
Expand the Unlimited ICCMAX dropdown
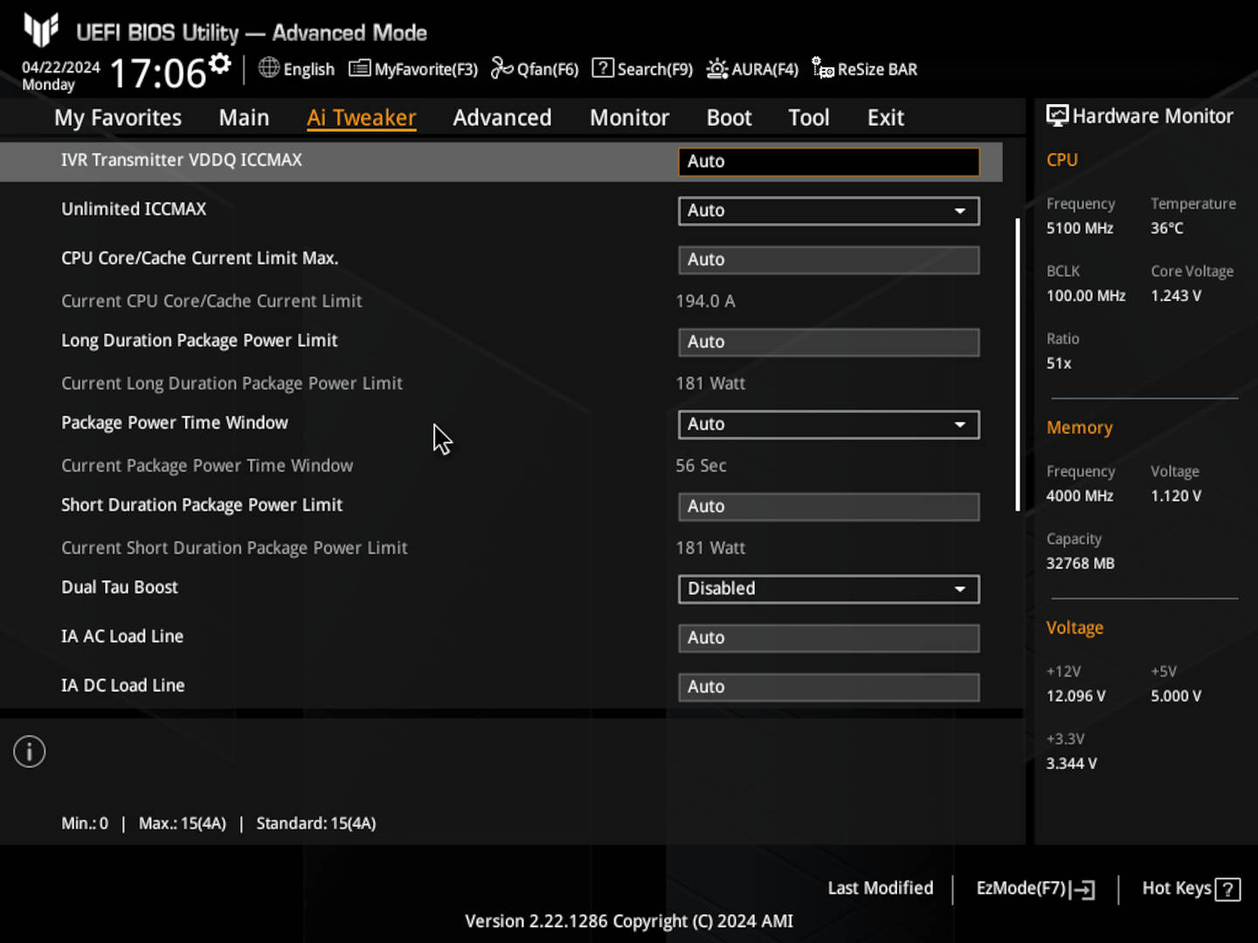828,210
